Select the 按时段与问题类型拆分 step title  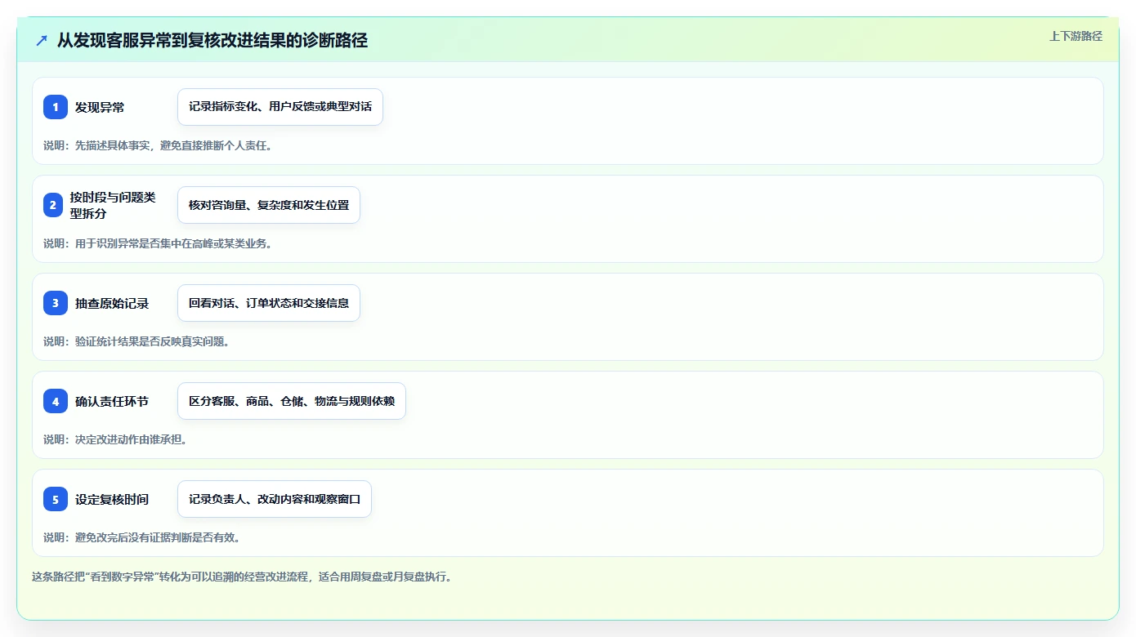(x=113, y=205)
